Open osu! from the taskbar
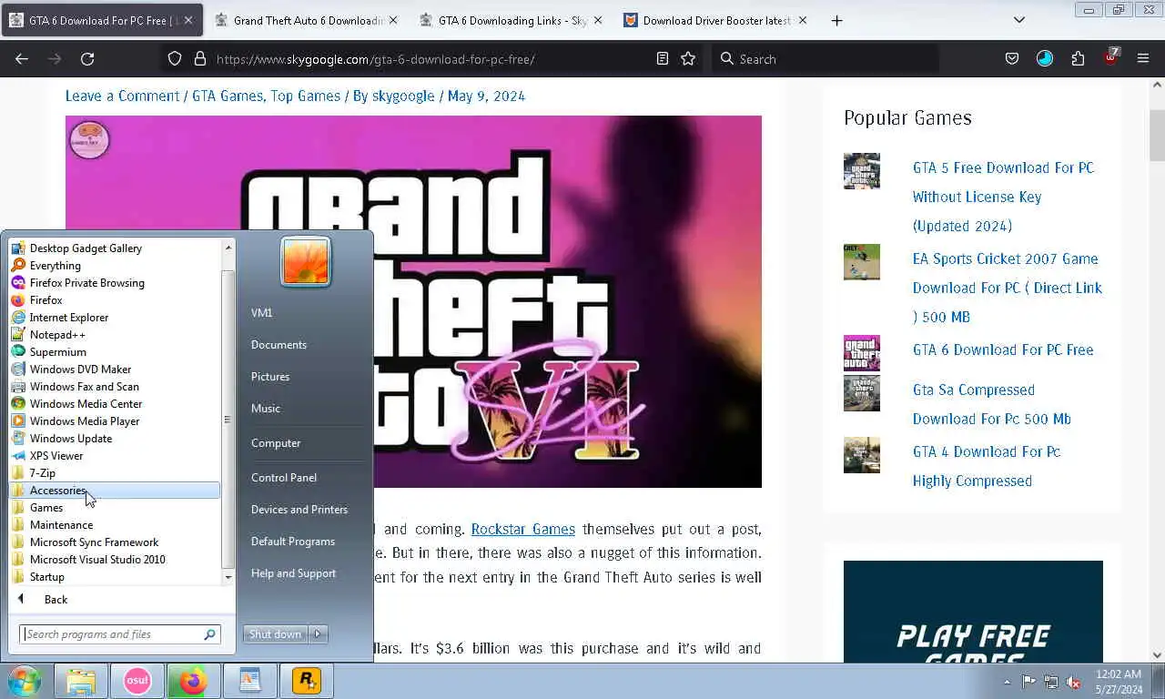Viewport: 1165px width, 699px height. 137,681
